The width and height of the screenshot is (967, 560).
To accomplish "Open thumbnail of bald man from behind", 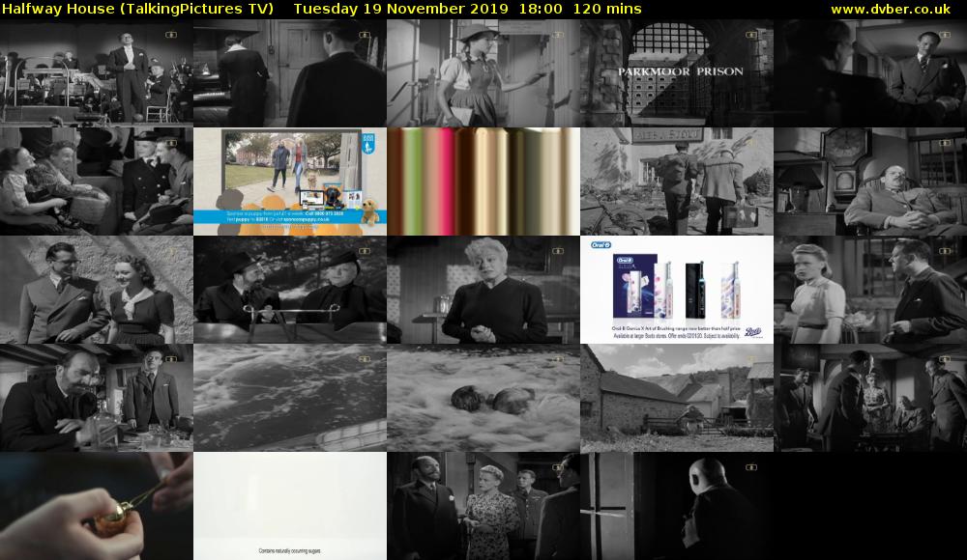I will [x=677, y=506].
